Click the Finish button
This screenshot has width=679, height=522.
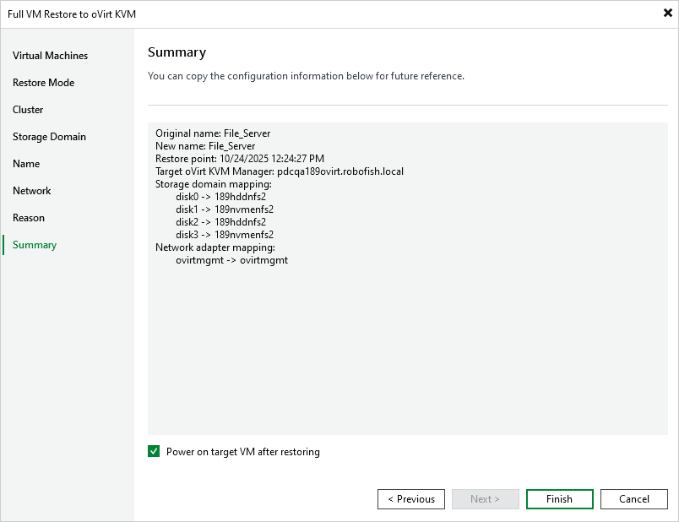coord(559,498)
